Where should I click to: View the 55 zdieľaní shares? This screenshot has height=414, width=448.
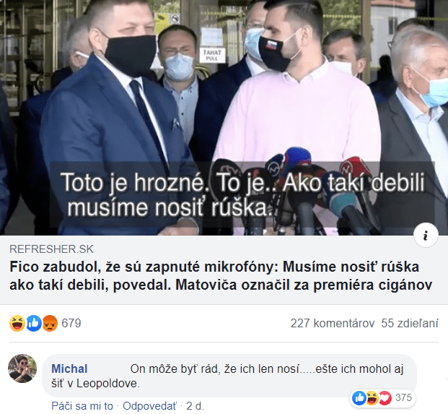(x=410, y=323)
